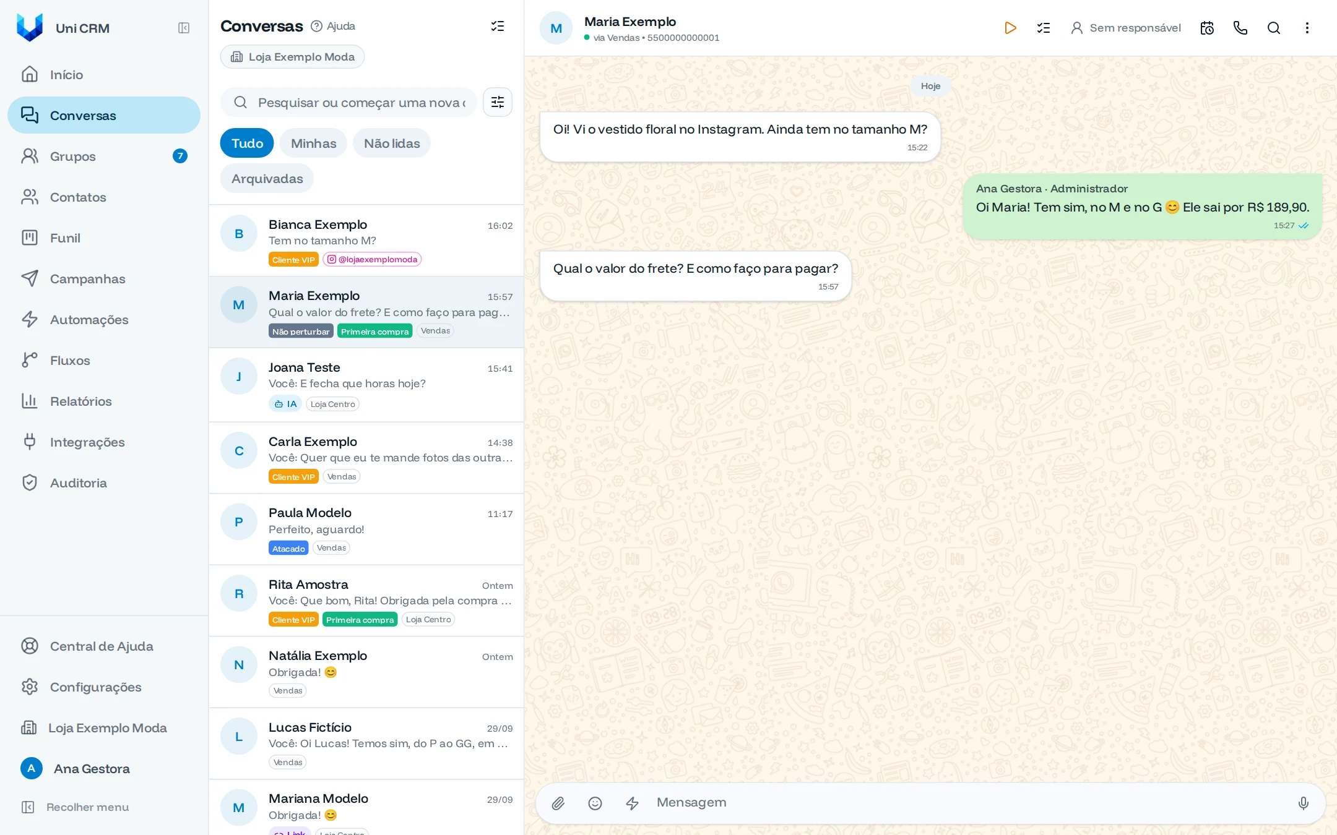Click the Ana Gestora profile avatar
Screen dimensions: 1337x835
(x=32, y=768)
